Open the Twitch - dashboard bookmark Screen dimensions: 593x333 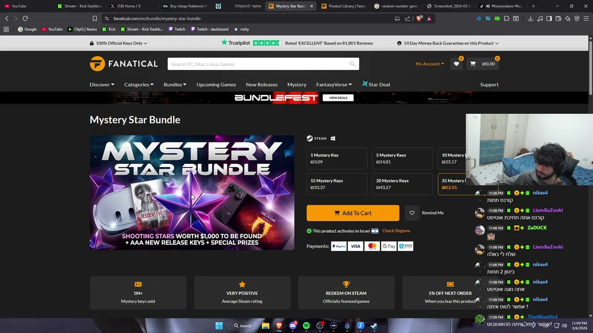point(209,29)
